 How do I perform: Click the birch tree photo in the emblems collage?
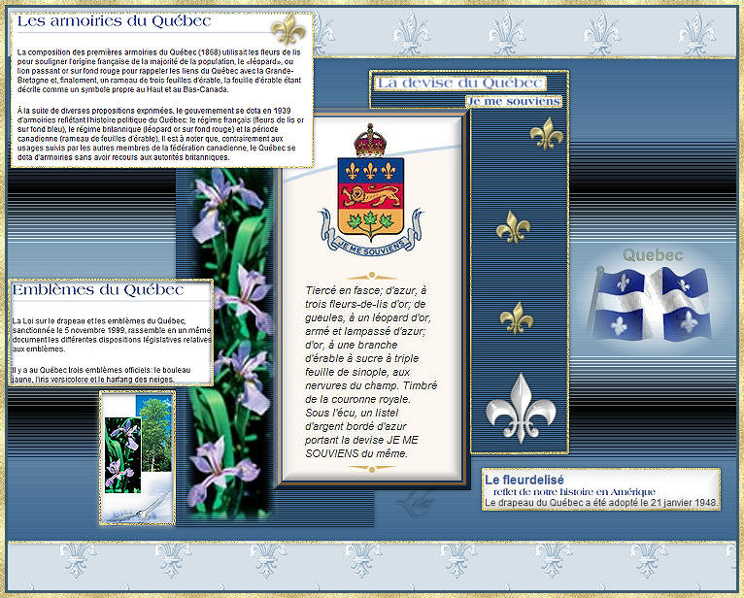coord(155,435)
